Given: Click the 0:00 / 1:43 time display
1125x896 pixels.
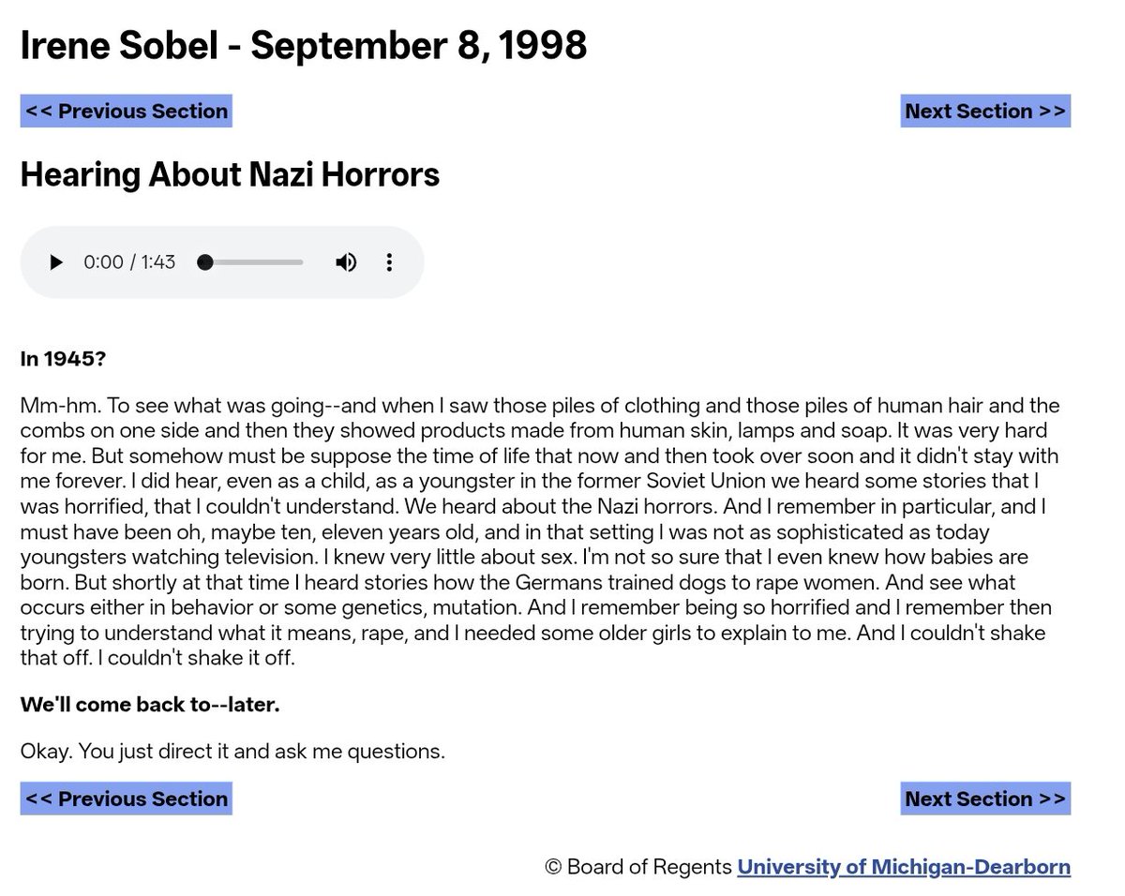Looking at the screenshot, I should pyautogui.click(x=129, y=262).
